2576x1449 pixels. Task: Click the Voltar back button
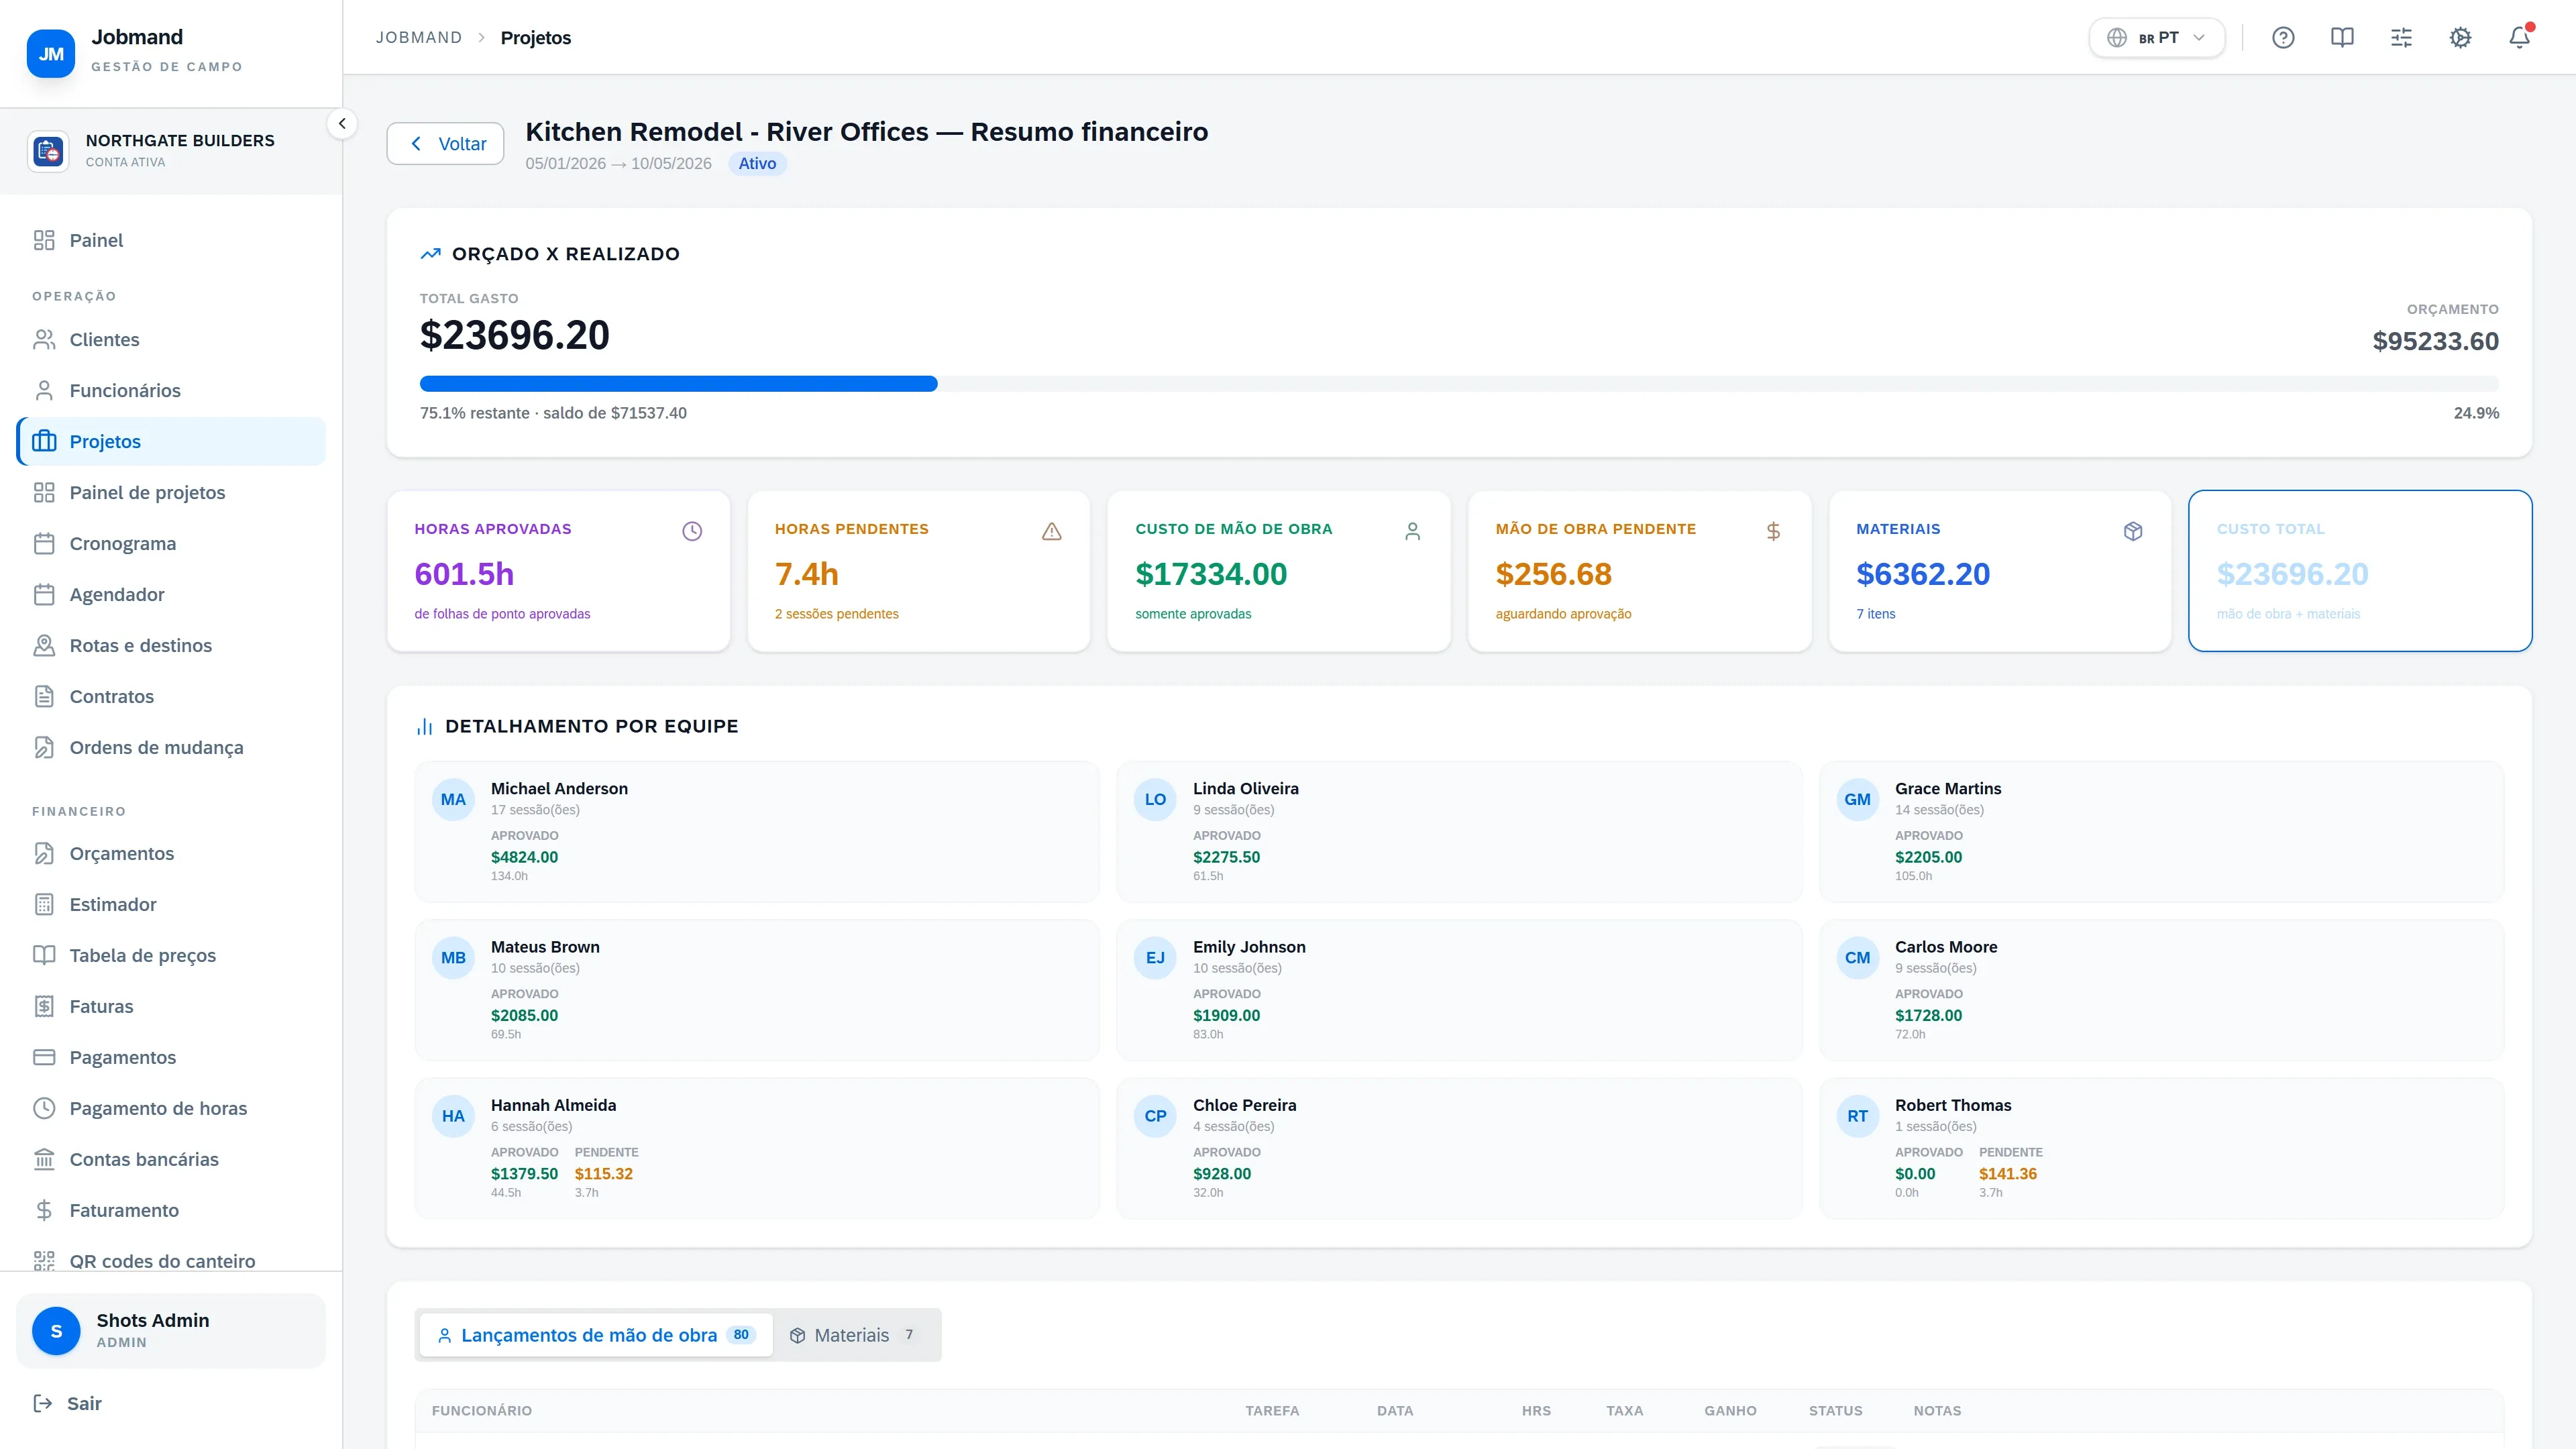445,143
